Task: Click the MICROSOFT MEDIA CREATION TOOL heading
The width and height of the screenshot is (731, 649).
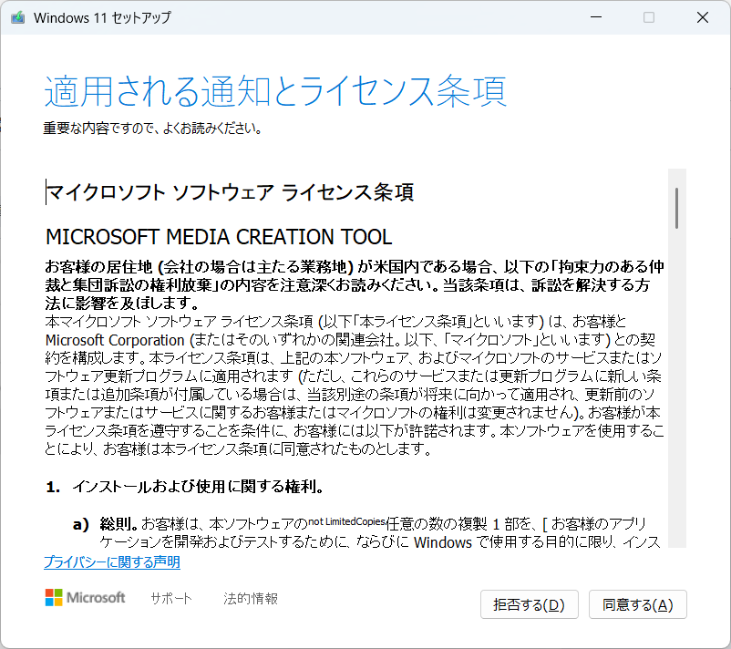Action: point(219,237)
